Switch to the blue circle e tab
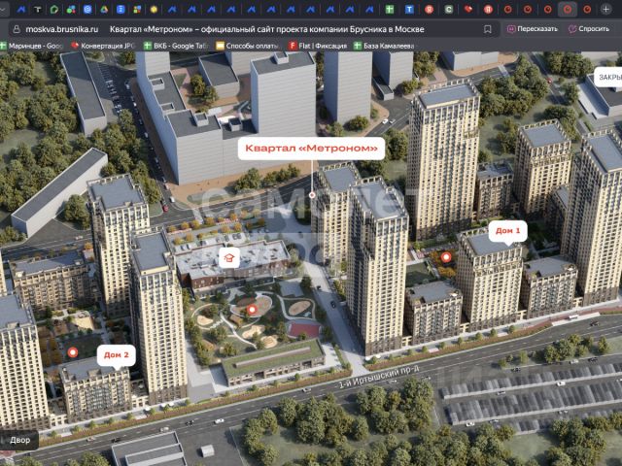This screenshot has height=466, width=622. tap(87, 9)
